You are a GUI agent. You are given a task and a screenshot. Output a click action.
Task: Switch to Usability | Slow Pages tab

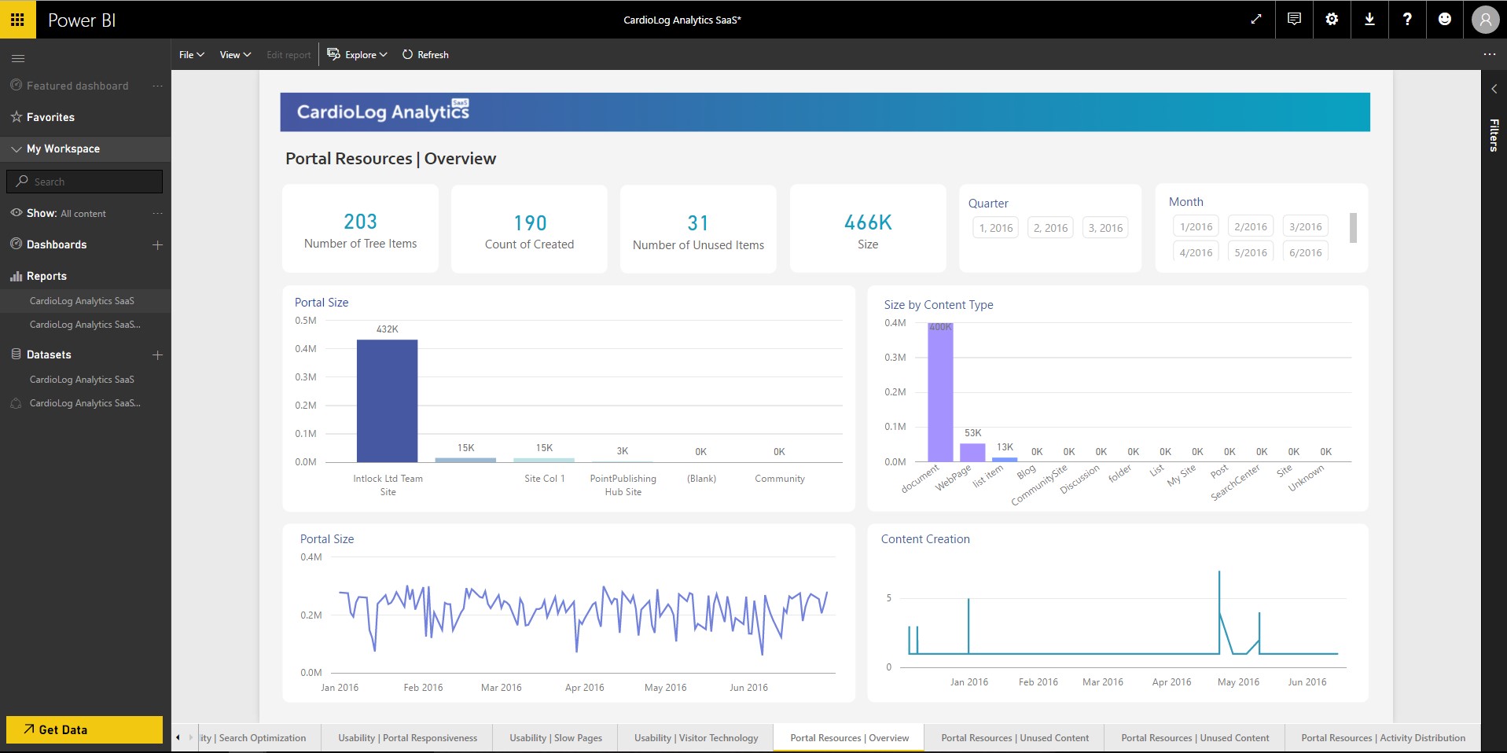(x=556, y=738)
